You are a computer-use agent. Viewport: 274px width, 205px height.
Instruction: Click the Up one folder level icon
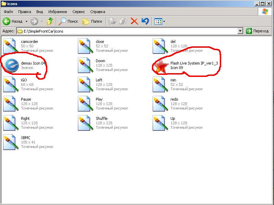(50, 21)
